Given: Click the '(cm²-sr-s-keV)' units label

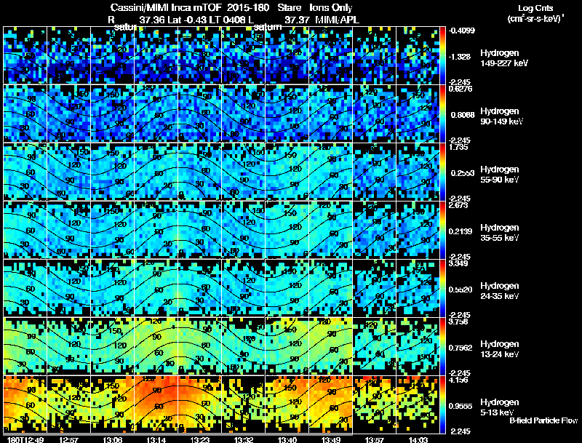Looking at the screenshot, I should 536,19.
